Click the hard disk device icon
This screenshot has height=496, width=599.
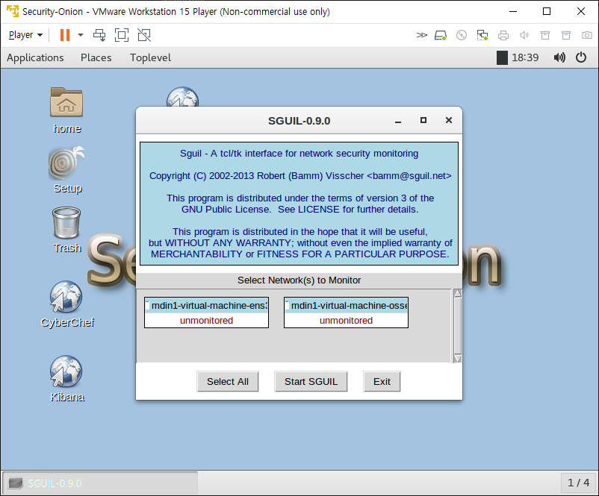coord(441,36)
